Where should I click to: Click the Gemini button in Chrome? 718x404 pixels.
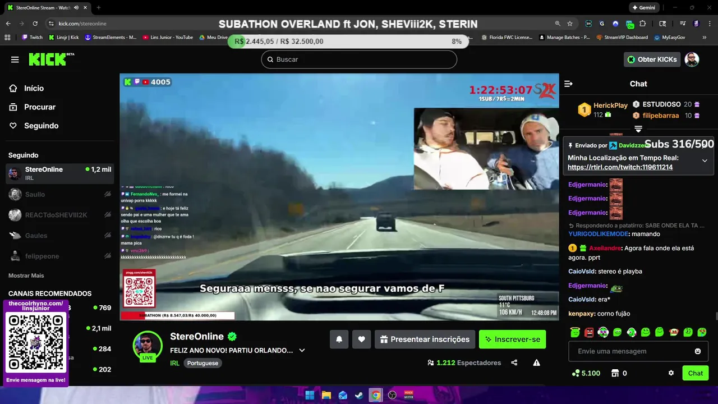point(643,8)
